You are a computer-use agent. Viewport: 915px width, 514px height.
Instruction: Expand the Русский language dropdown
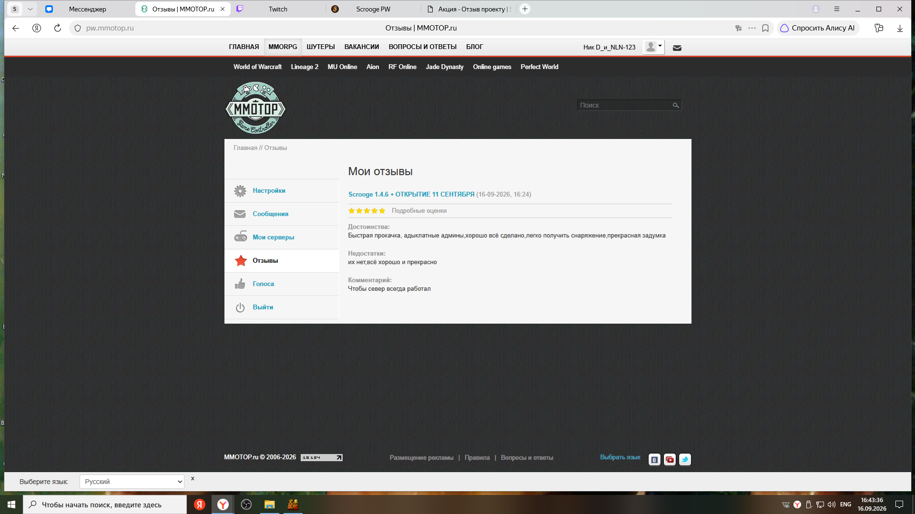tap(132, 482)
